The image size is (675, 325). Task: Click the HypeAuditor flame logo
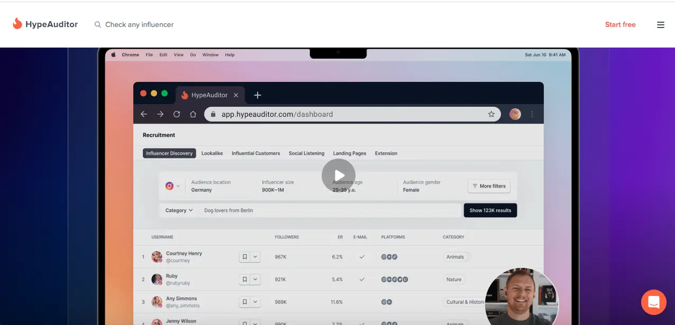click(x=17, y=24)
